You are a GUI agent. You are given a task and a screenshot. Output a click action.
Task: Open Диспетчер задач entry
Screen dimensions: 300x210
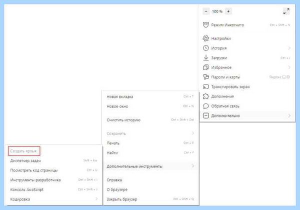(54, 160)
